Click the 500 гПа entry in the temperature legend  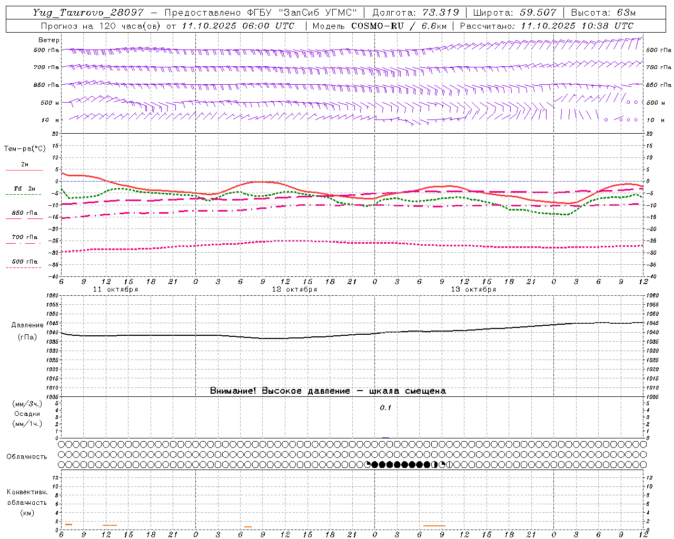(25, 262)
